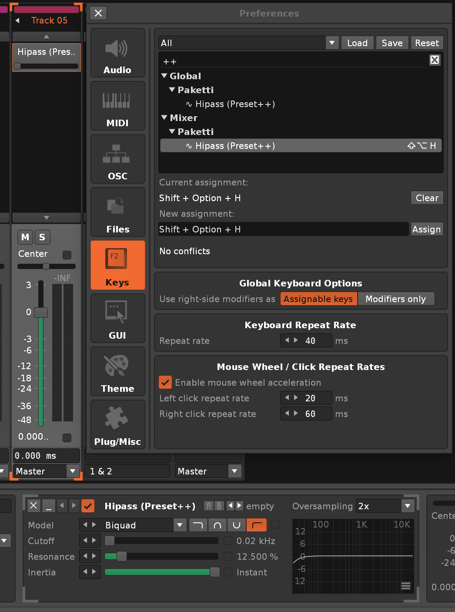Open the Biquad model dropdown

tap(180, 525)
